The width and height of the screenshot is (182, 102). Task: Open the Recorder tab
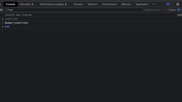click(x=27, y=4)
